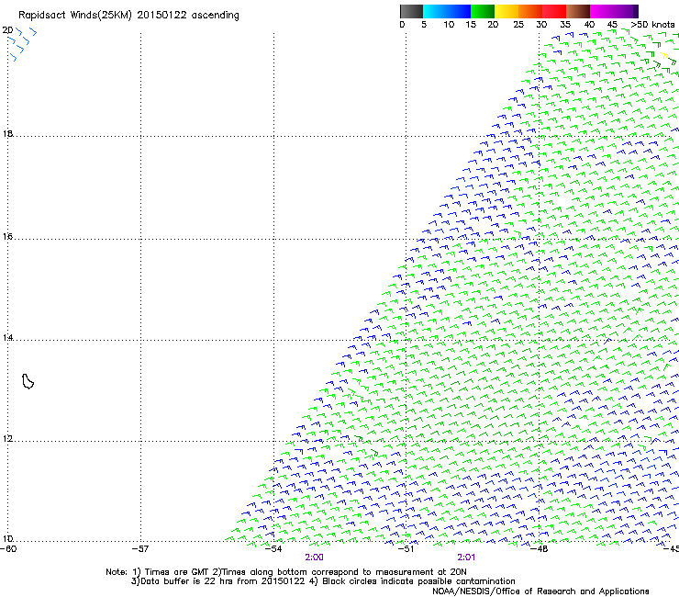Viewport: 679px width, 597px height.
Task: Select the green 15-20 knots legend segment
Action: [x=483, y=11]
